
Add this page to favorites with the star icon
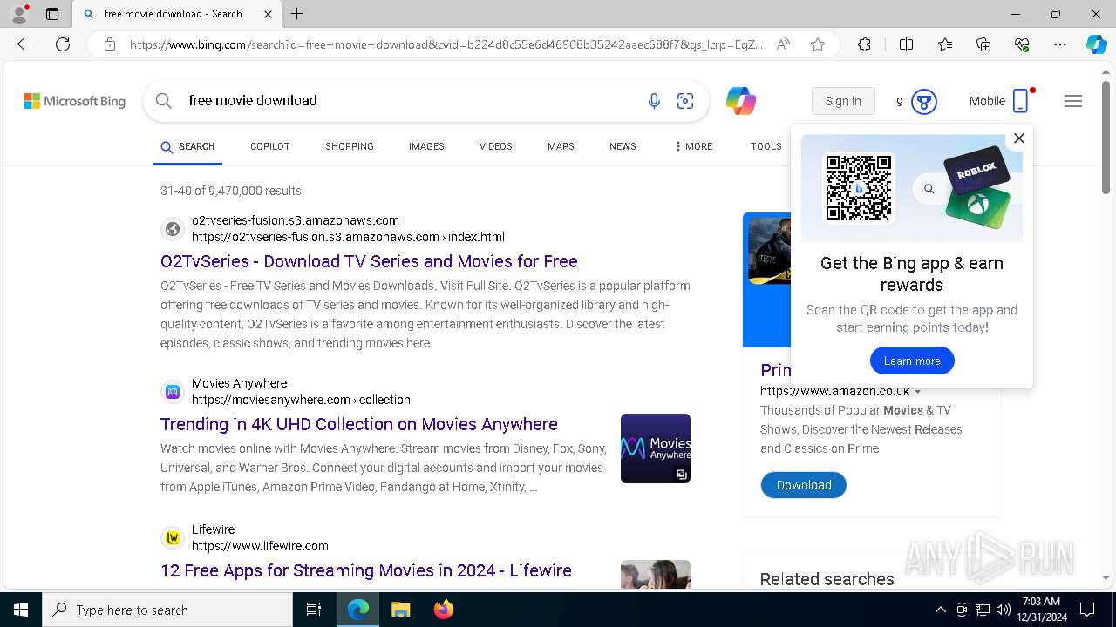818,44
